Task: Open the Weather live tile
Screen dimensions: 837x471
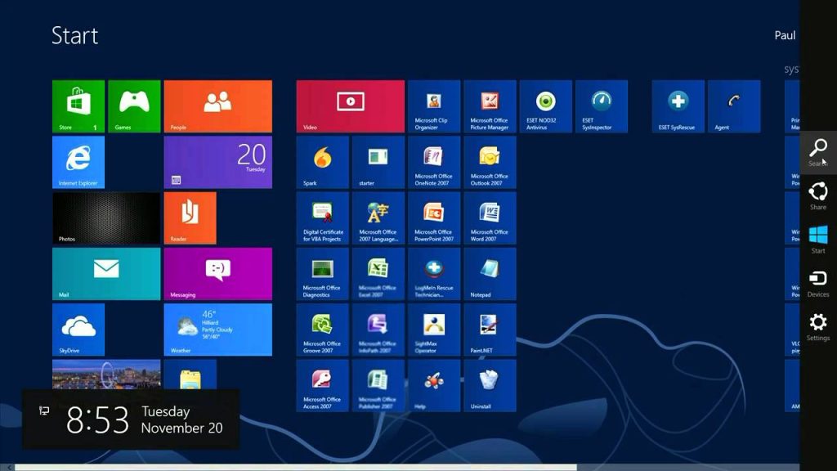Action: (217, 330)
